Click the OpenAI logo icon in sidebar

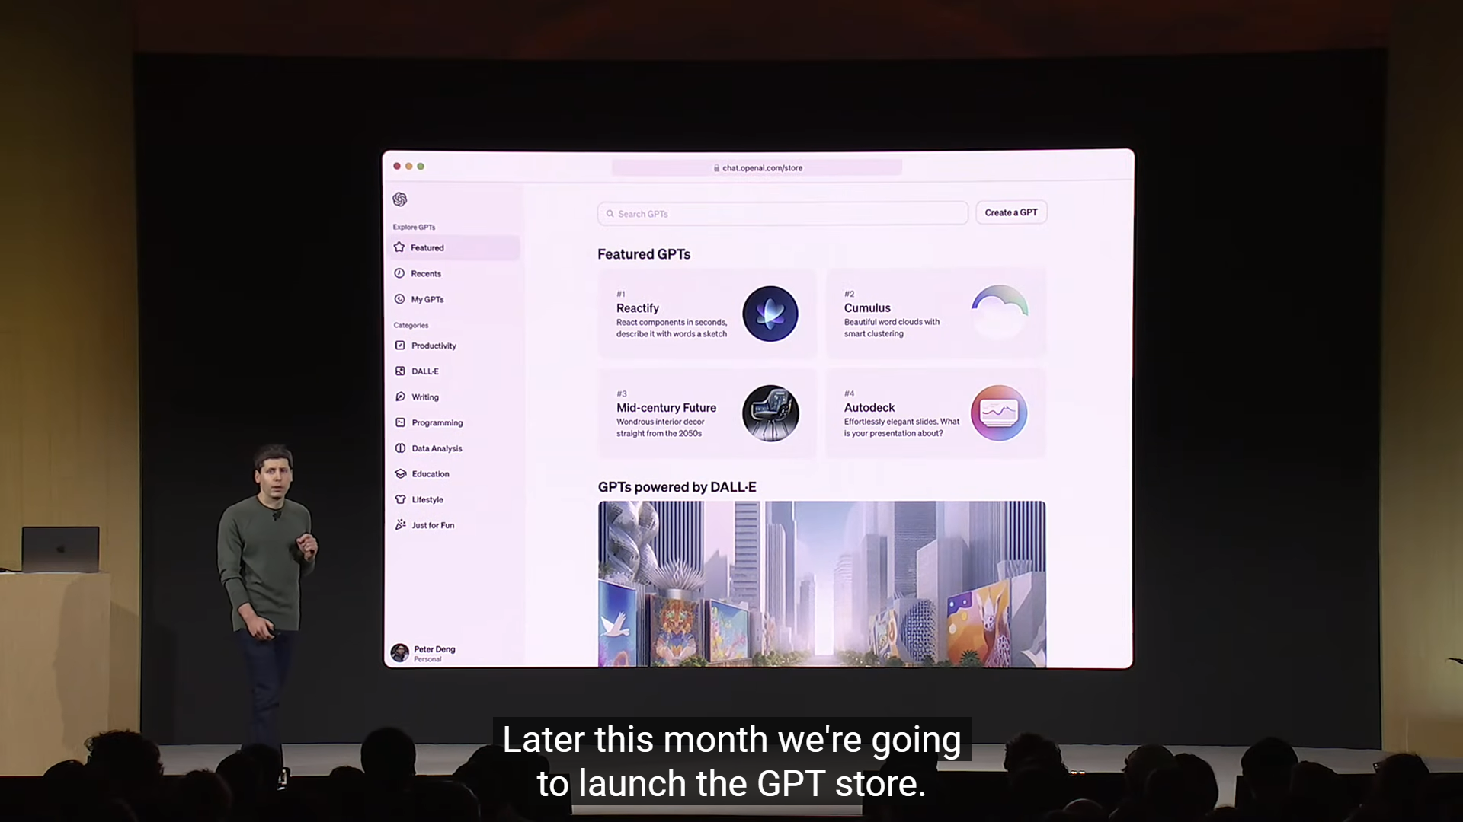pyautogui.click(x=400, y=199)
